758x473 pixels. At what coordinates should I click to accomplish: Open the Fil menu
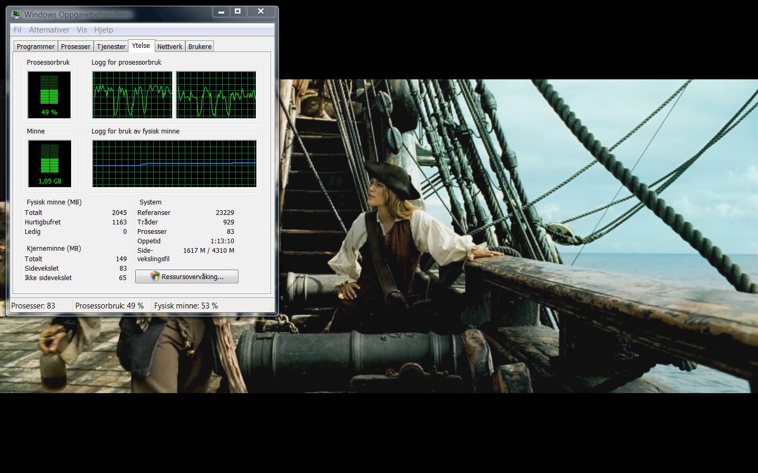point(17,30)
